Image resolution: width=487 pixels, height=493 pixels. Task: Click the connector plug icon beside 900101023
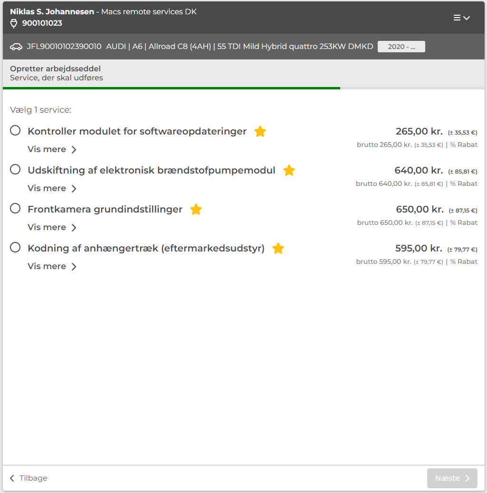[x=14, y=24]
